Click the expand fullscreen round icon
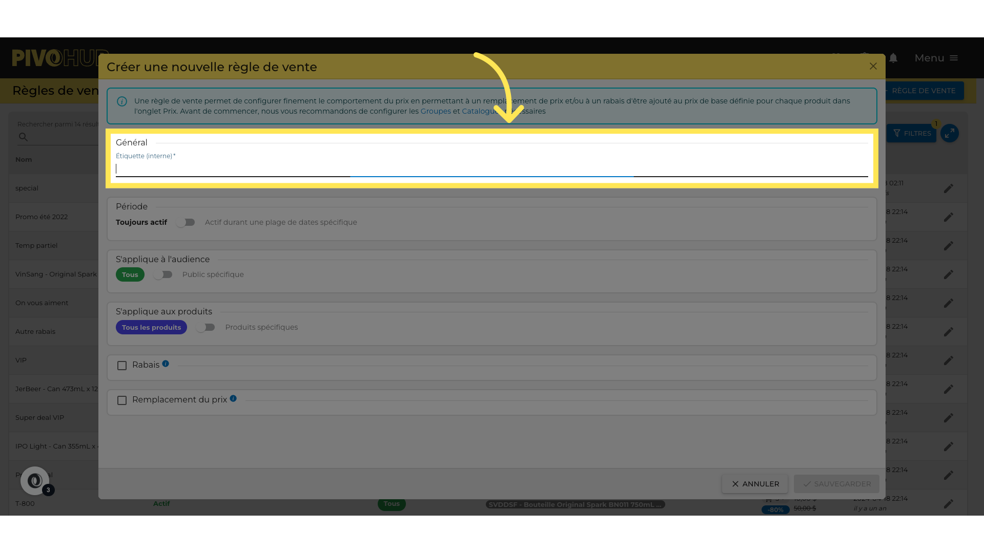Screen dimensions: 984x553 pos(950,133)
